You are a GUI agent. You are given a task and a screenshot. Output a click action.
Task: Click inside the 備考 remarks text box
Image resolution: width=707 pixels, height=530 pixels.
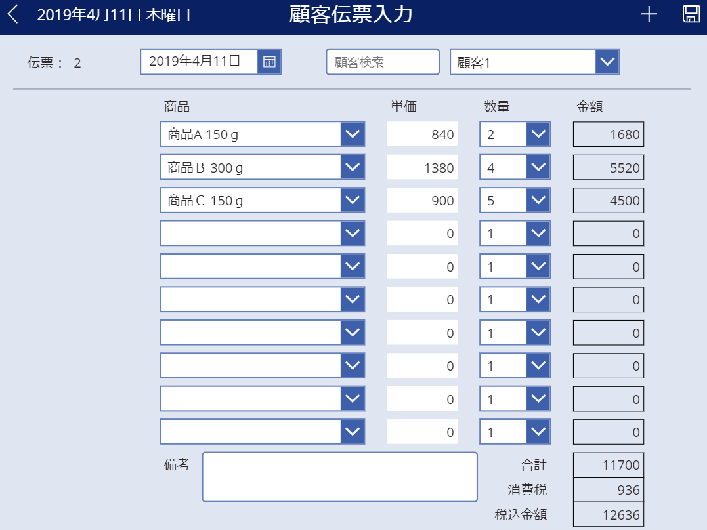pos(339,477)
